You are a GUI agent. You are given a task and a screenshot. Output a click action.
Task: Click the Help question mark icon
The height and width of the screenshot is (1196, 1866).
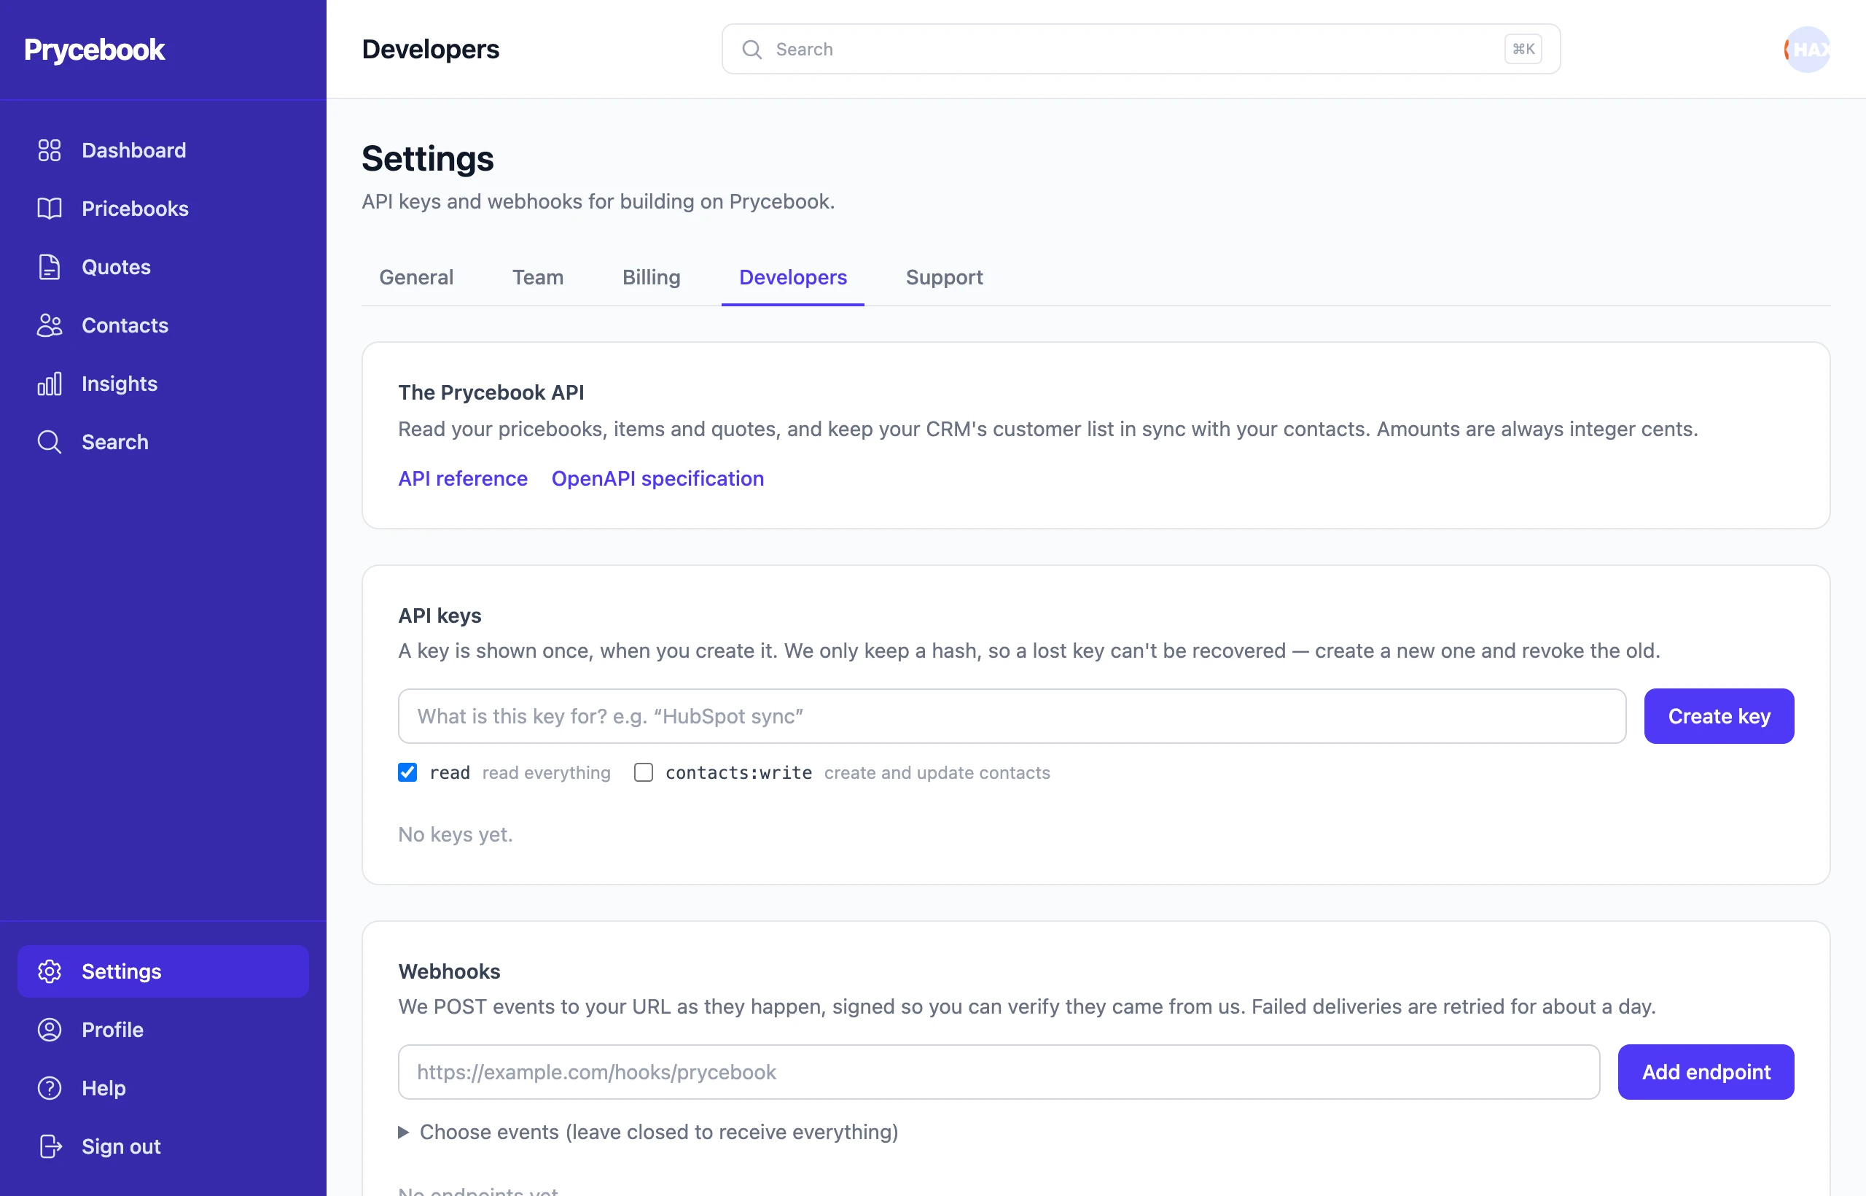coord(50,1087)
